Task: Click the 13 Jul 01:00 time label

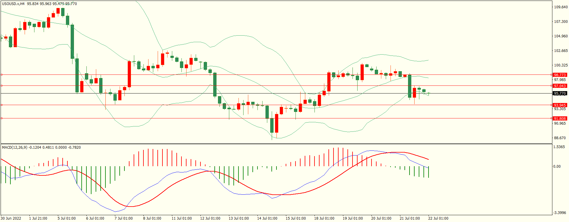Action: (239, 218)
